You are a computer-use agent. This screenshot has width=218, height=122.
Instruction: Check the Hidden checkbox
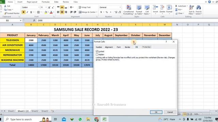(x=97, y=55)
